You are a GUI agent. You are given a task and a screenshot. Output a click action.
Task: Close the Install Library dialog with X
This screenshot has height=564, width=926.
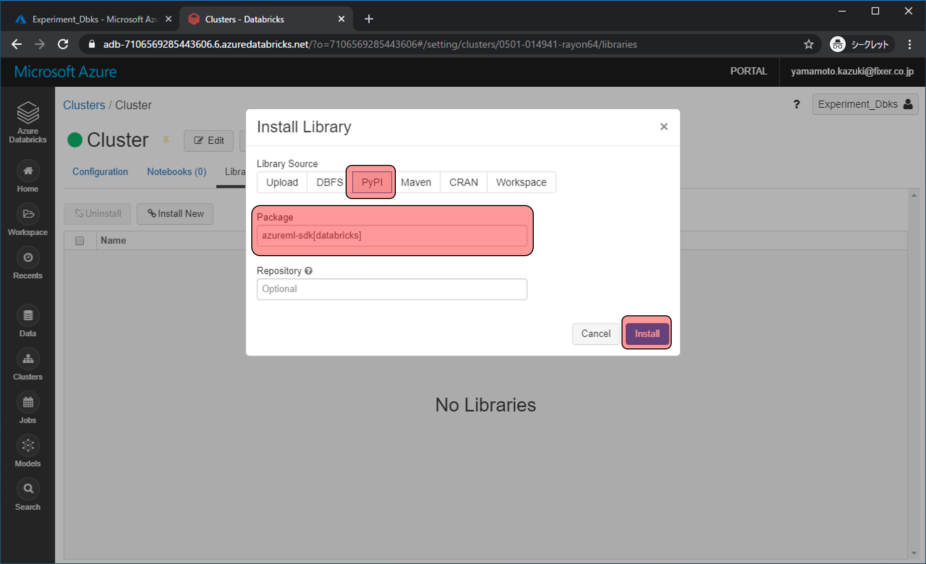tap(664, 126)
